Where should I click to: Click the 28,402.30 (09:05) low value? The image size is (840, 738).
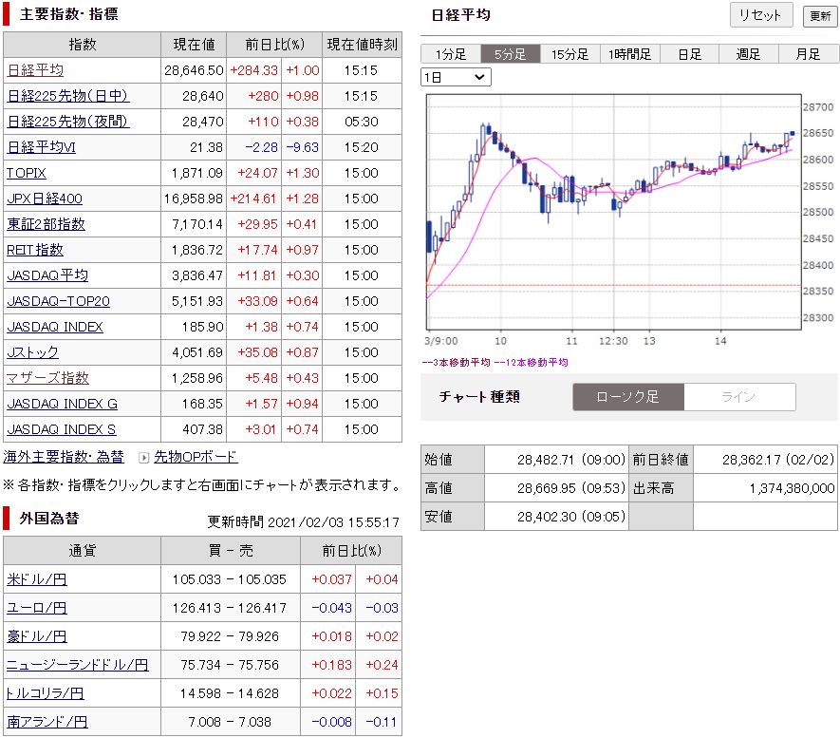point(571,517)
